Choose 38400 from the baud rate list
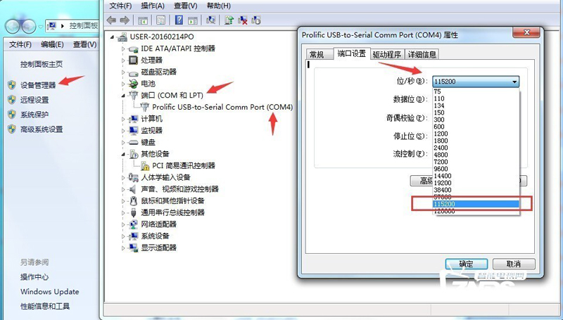 [476, 190]
